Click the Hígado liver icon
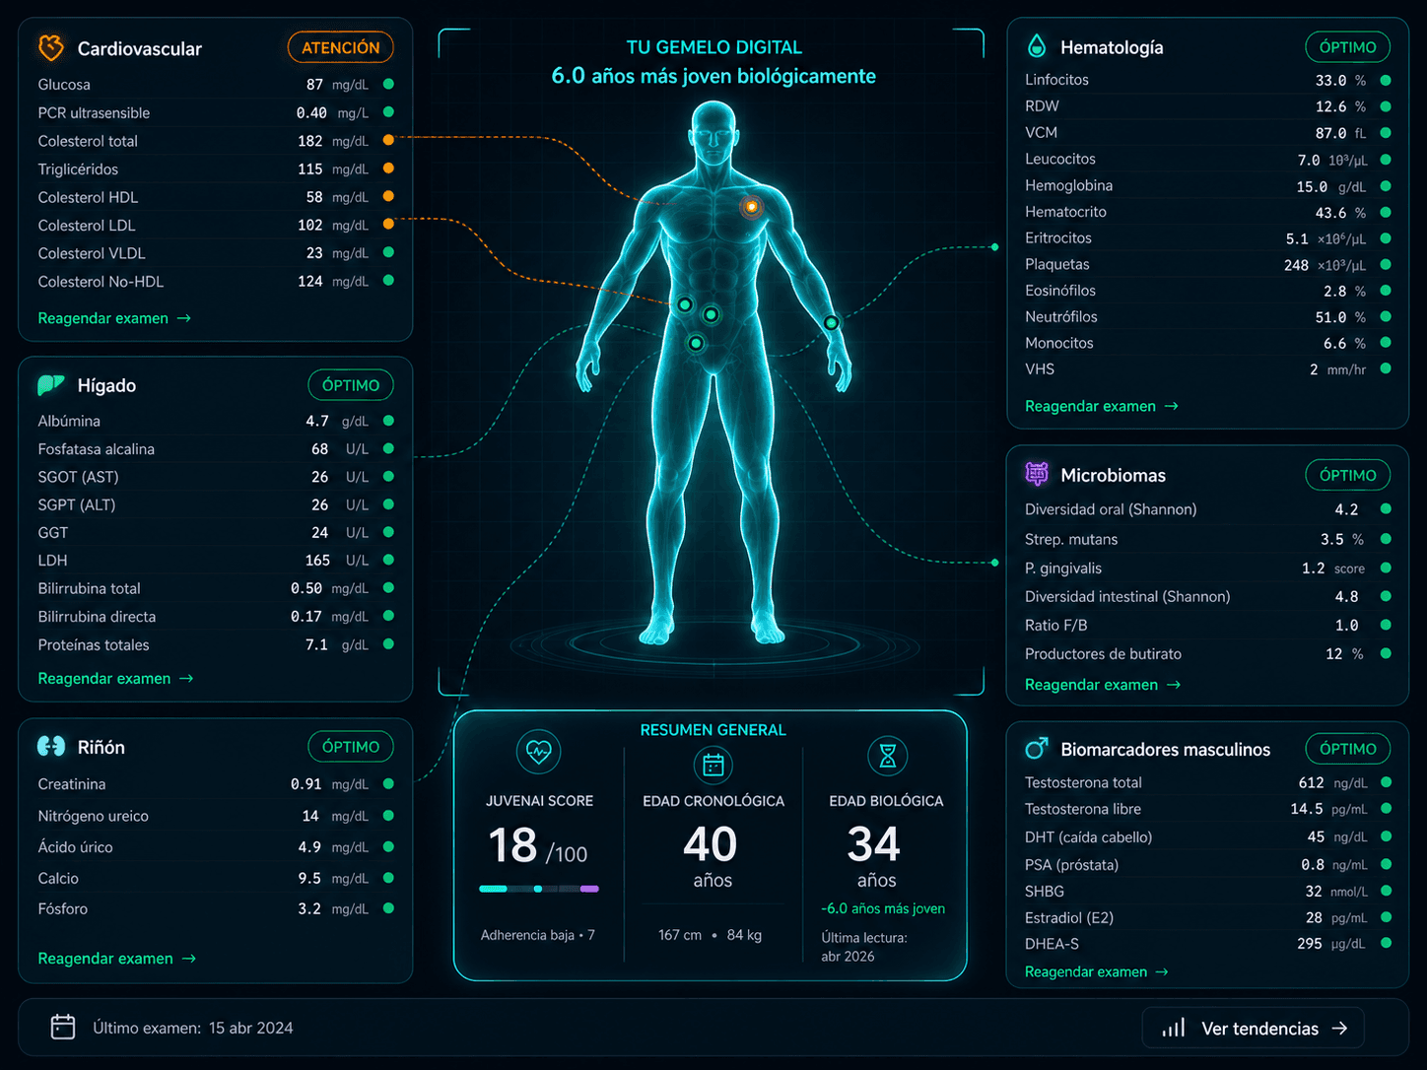This screenshot has width=1427, height=1070. point(50,384)
